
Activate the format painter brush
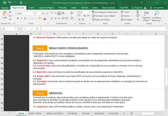click(x=10, y=20)
